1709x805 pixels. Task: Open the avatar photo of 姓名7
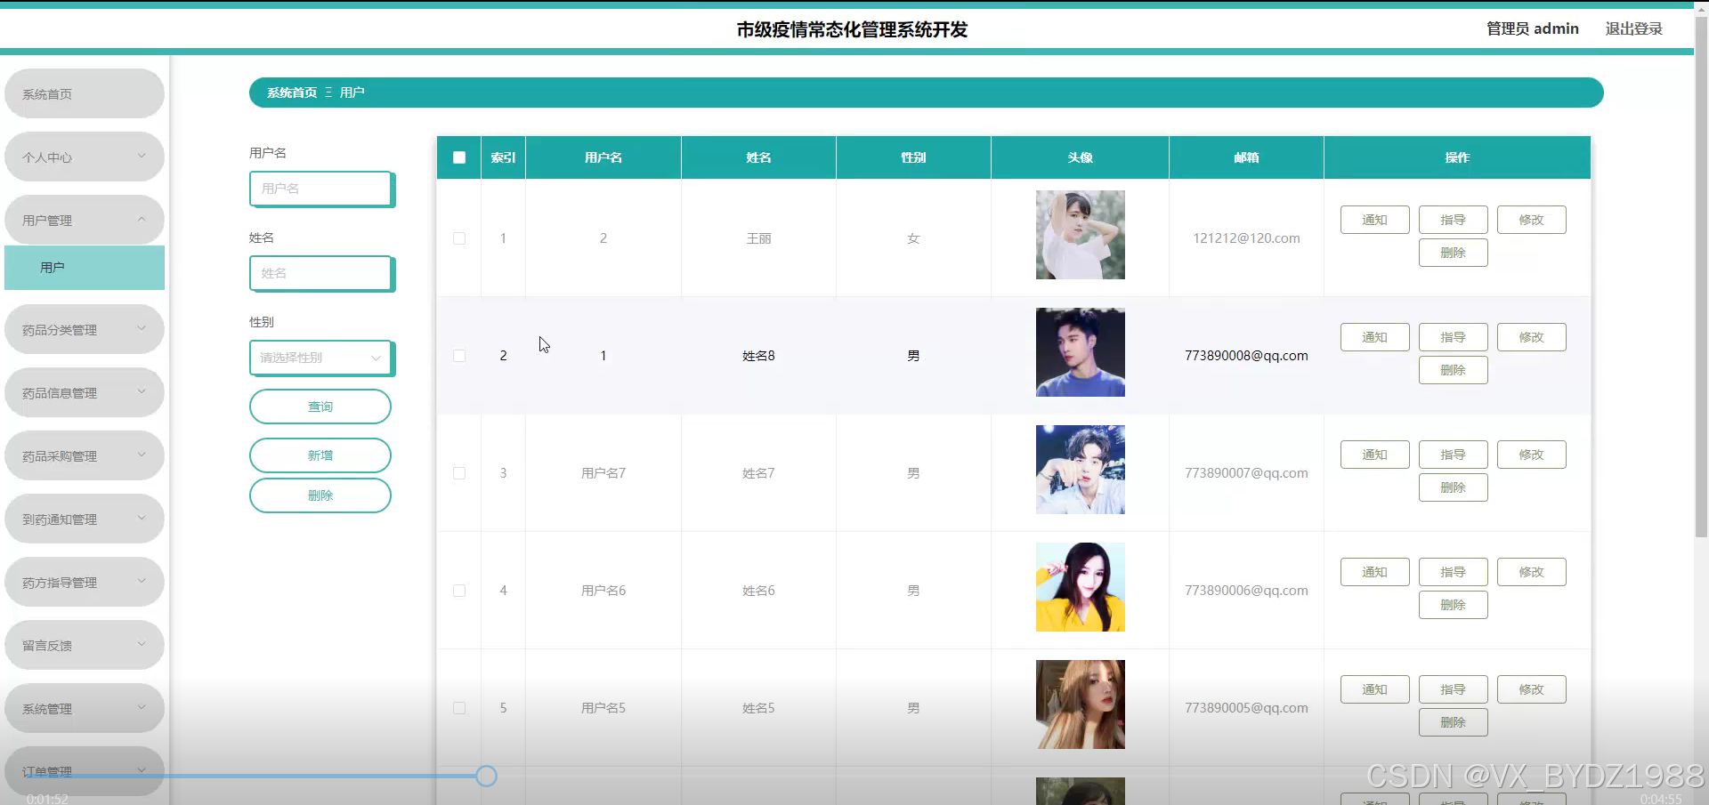tap(1080, 470)
